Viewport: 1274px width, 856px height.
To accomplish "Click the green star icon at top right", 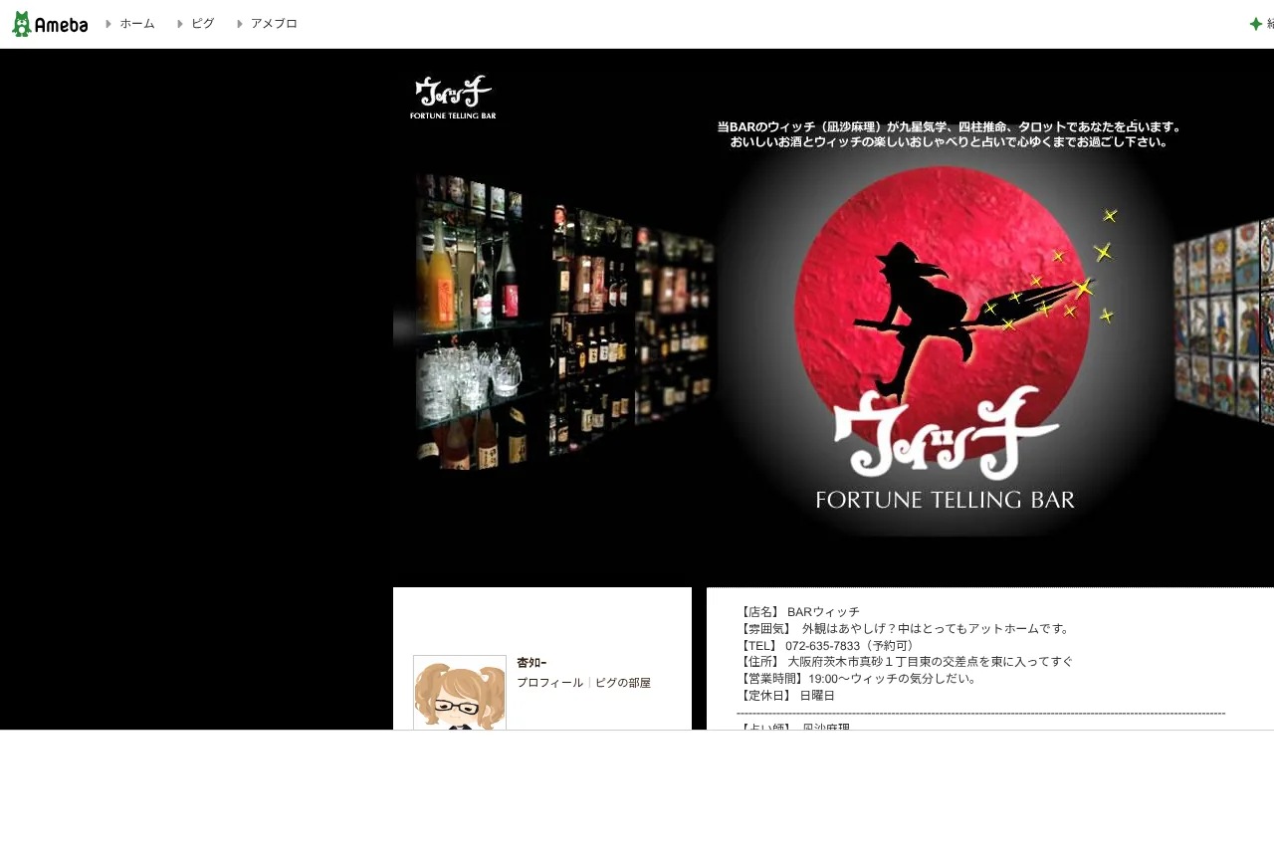I will click(1256, 24).
